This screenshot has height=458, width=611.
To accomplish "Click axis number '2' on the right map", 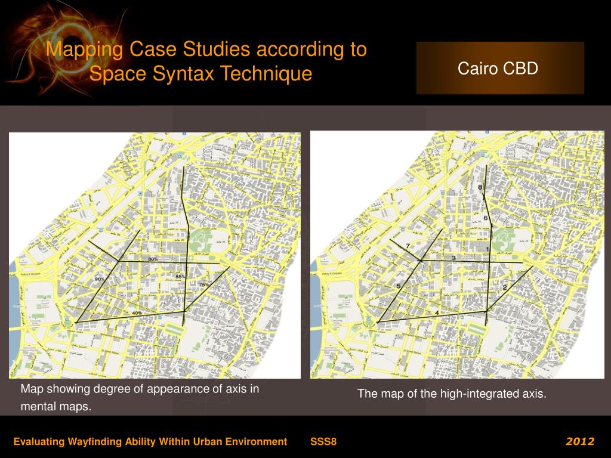I will coord(505,287).
